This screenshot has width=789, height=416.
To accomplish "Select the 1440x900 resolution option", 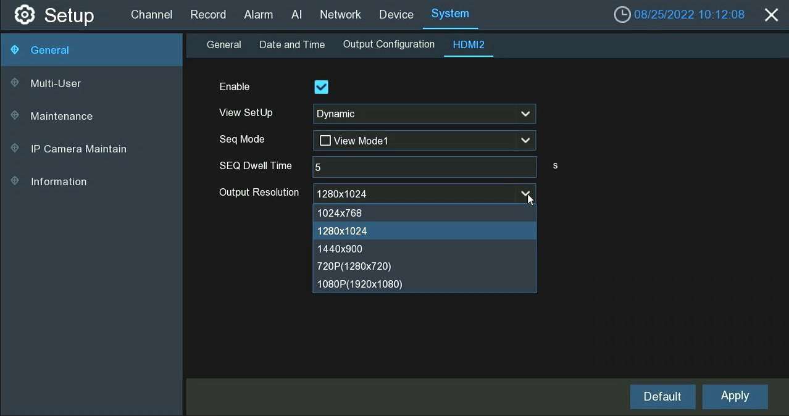I will point(340,249).
